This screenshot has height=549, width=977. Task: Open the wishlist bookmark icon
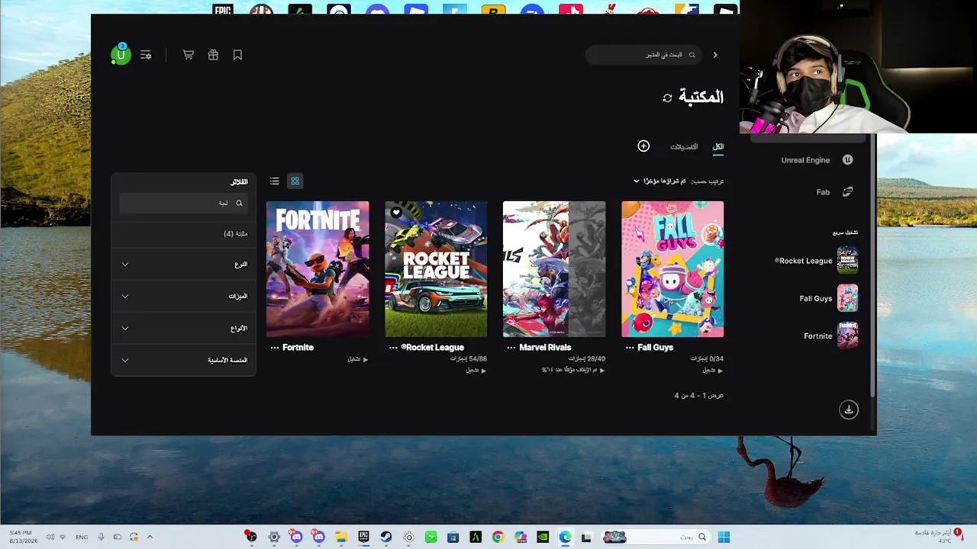[237, 55]
